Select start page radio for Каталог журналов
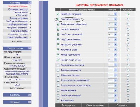The width and height of the screenshot is (140, 107). tap(128, 29)
